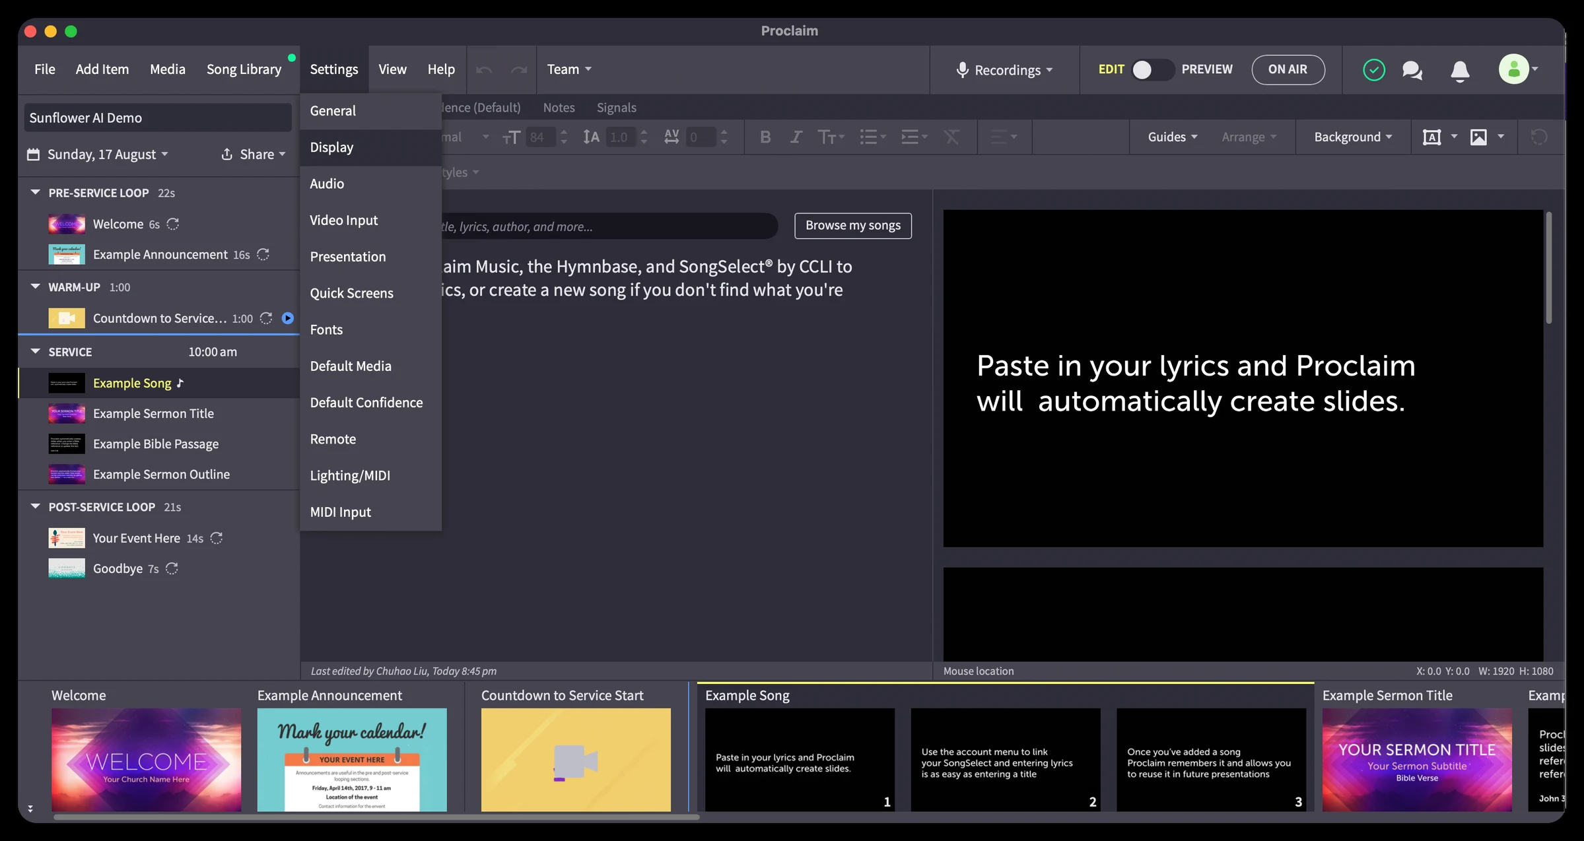
Task: Select Example Sermon Title in service list
Action: tap(158, 413)
